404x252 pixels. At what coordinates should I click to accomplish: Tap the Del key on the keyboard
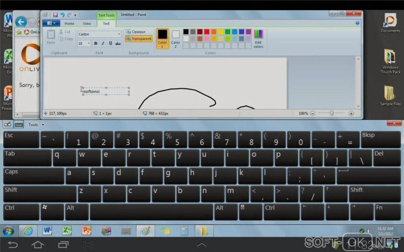click(387, 158)
